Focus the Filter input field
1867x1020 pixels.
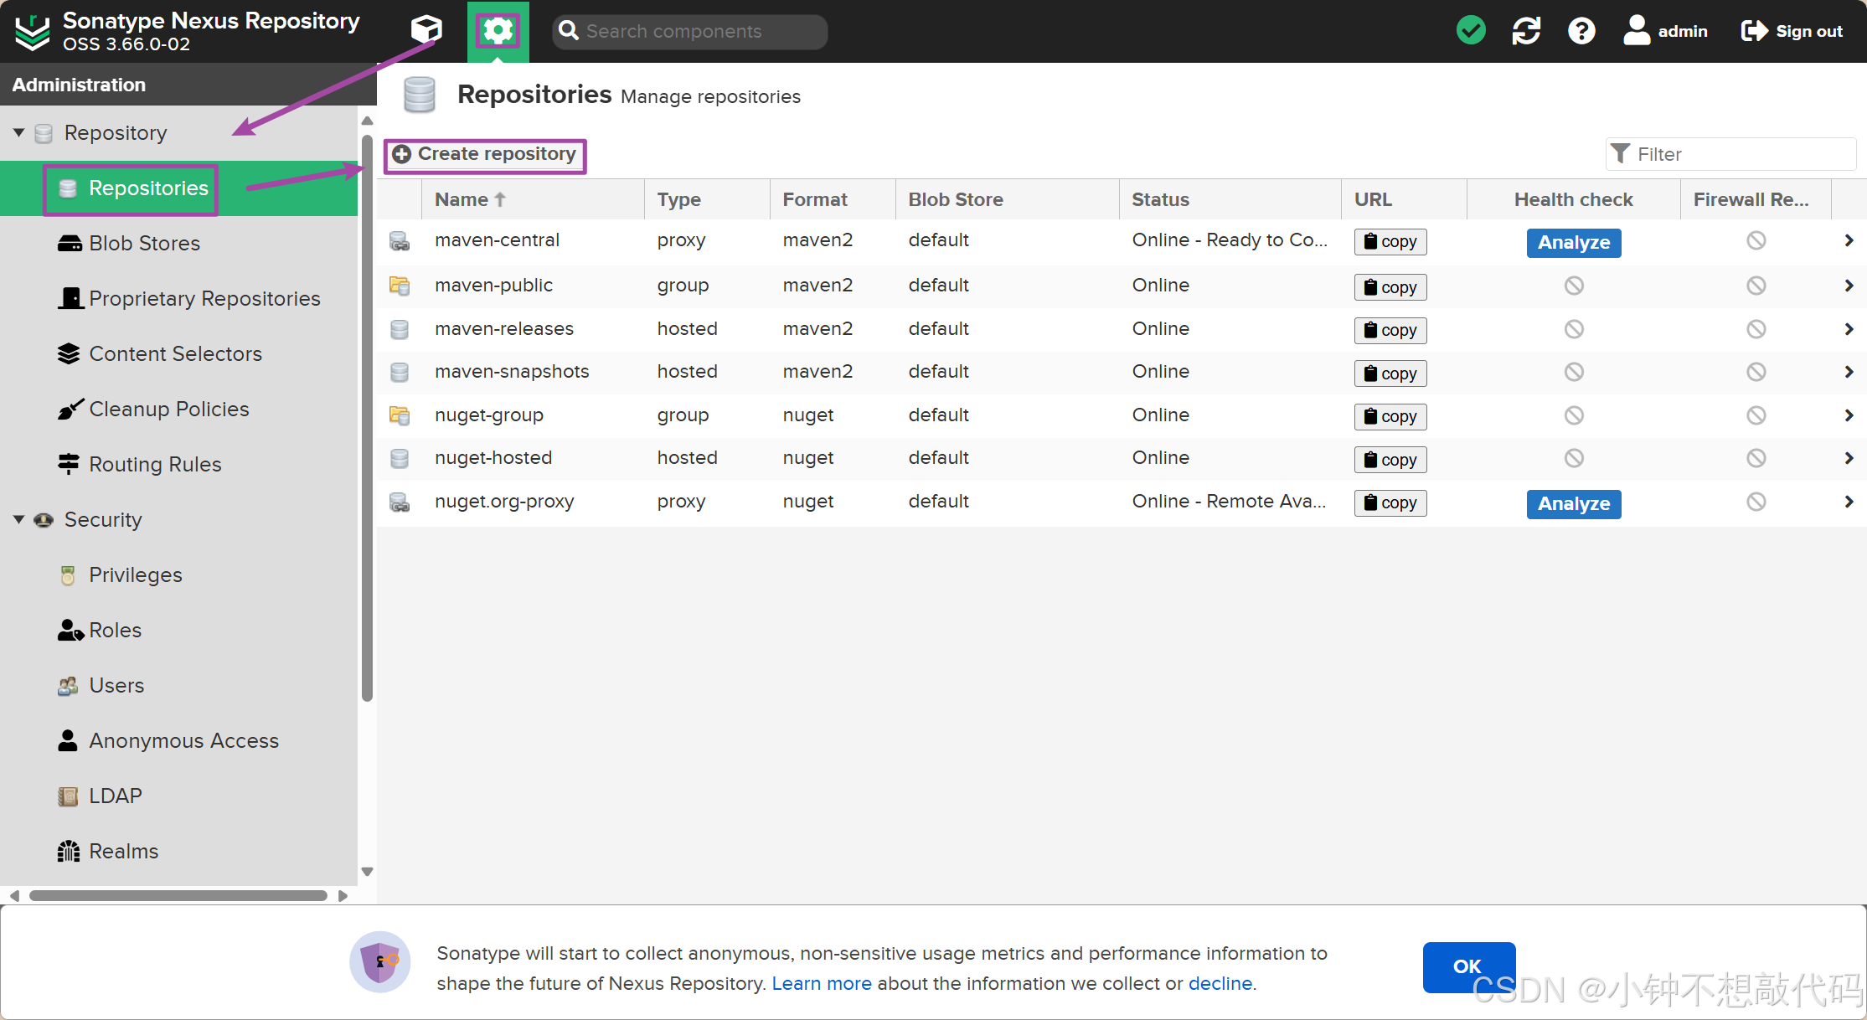[x=1730, y=155]
